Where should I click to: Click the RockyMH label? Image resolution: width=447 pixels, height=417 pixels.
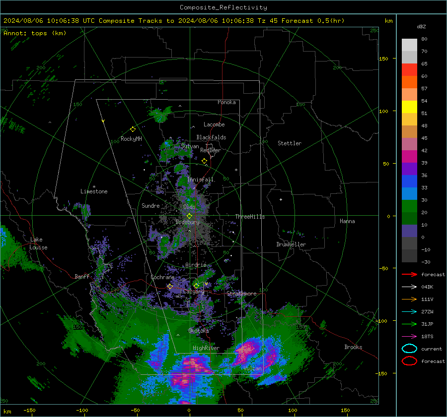(x=131, y=139)
